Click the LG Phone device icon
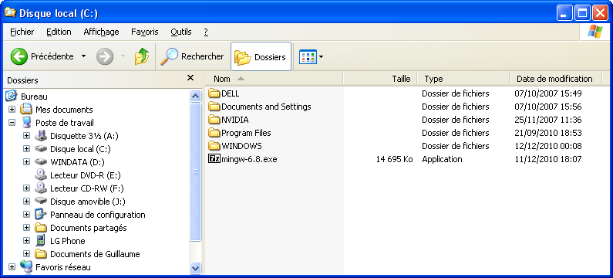This screenshot has width=613, height=278. click(x=40, y=240)
